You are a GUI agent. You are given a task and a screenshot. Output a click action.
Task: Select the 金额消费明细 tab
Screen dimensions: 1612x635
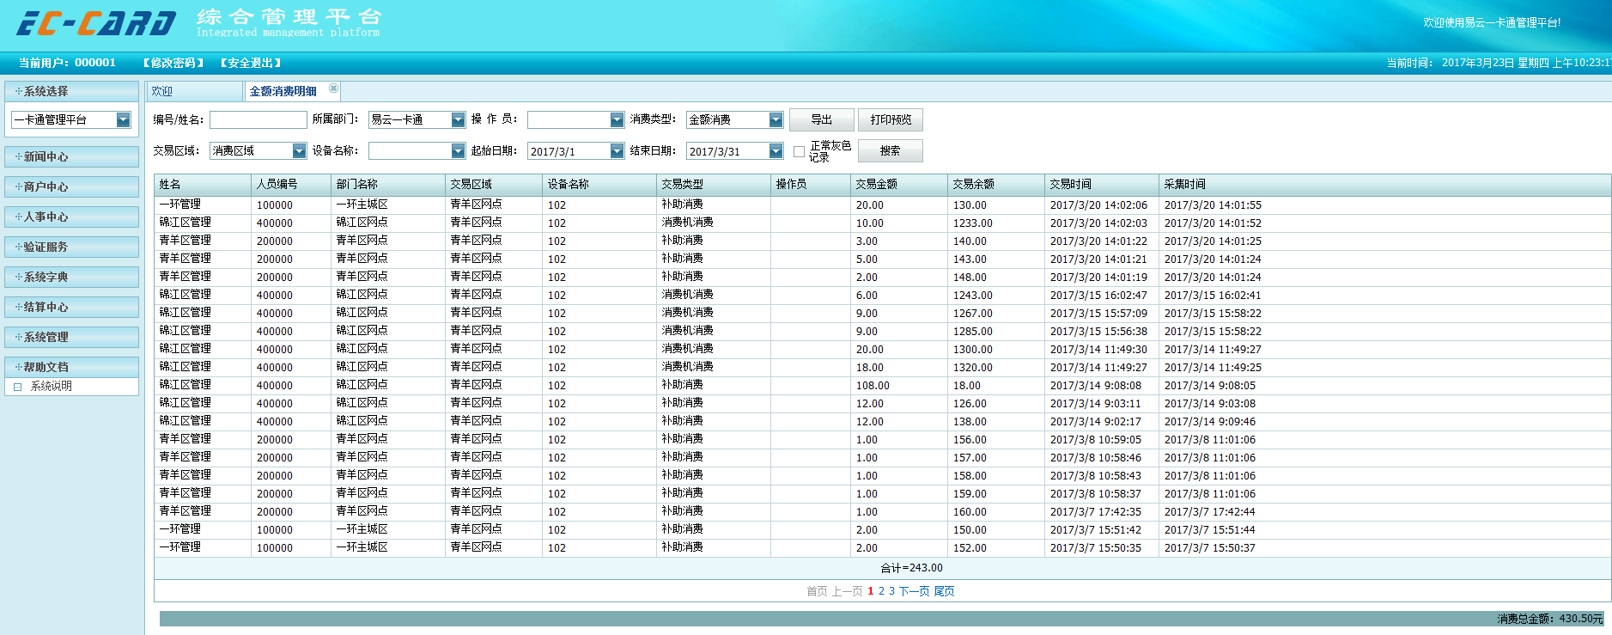point(283,91)
